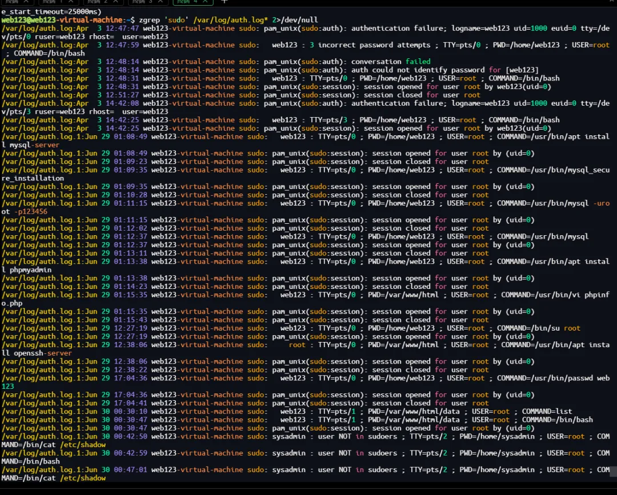Click 'session closed' in the 12:51:27 line
The height and width of the screenshot is (495, 617).
[392, 95]
